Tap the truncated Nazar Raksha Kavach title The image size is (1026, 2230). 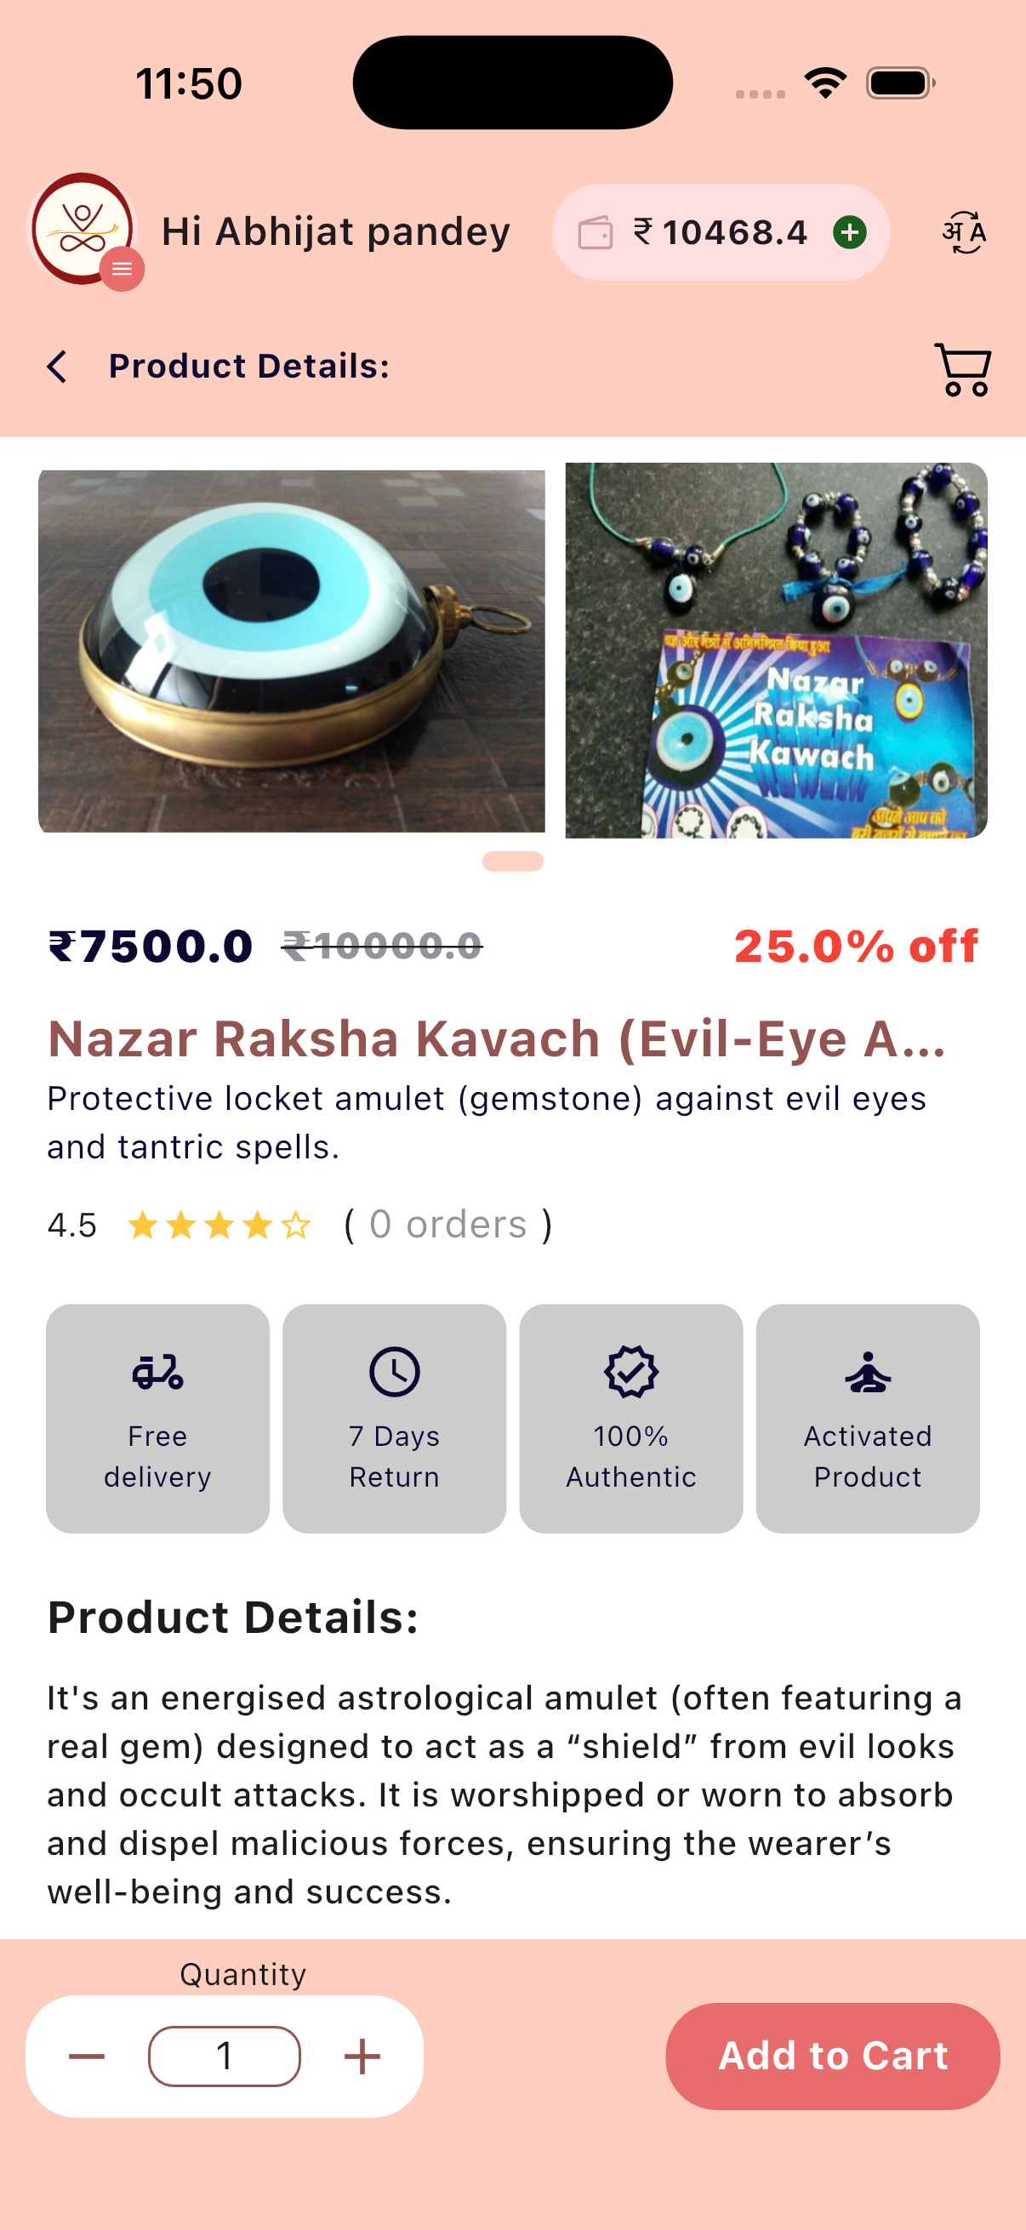pyautogui.click(x=496, y=1038)
